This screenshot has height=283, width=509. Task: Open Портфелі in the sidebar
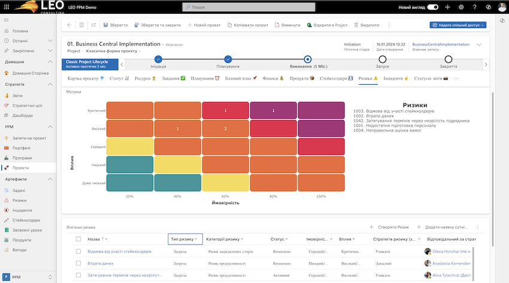pos(20,149)
